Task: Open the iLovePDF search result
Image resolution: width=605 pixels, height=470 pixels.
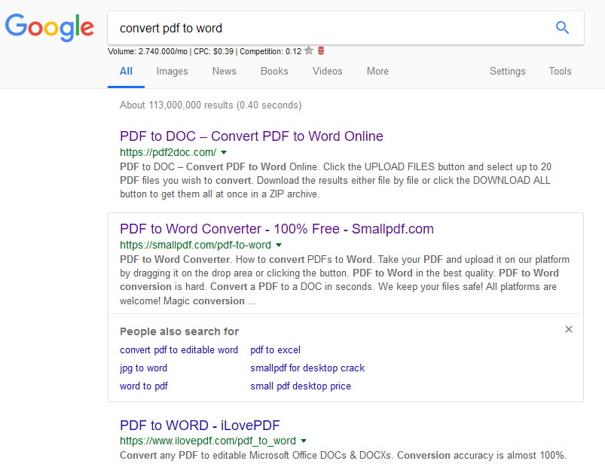Action: pyautogui.click(x=199, y=425)
